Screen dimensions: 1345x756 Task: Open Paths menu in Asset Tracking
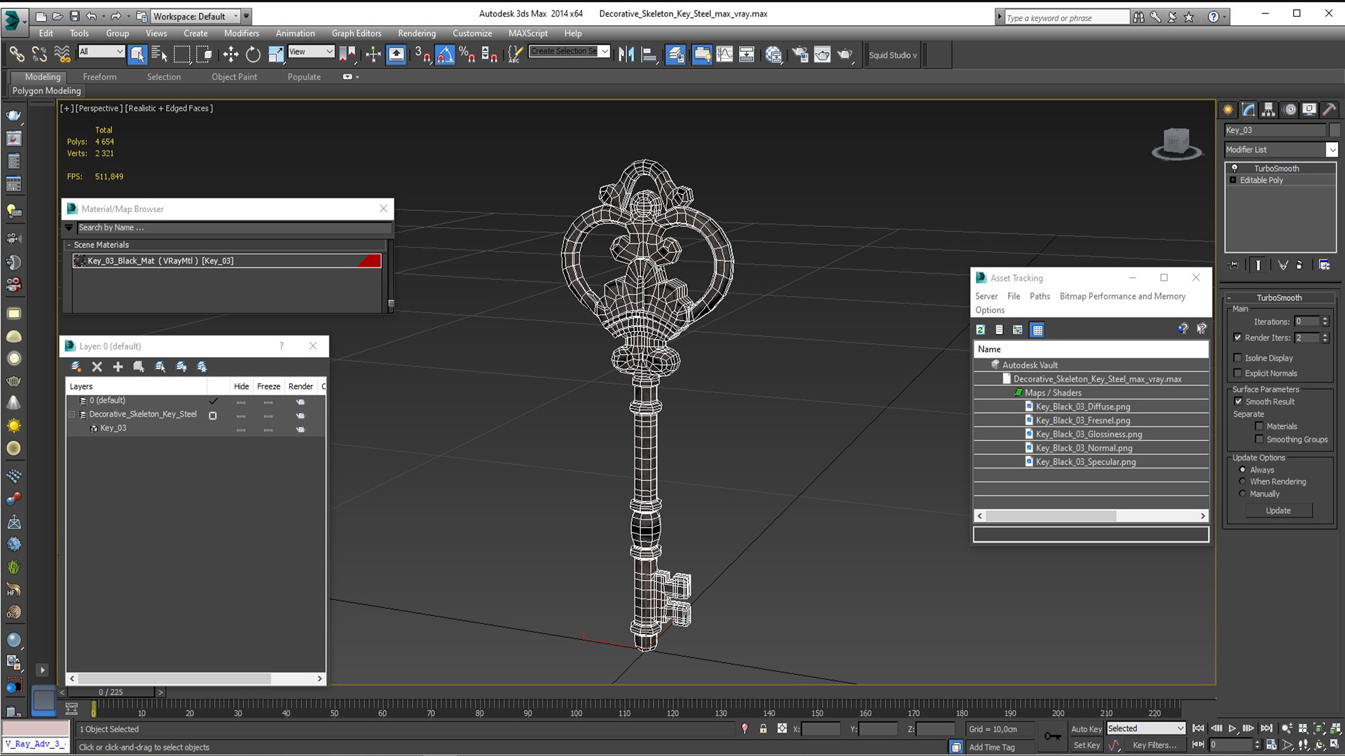[1040, 296]
